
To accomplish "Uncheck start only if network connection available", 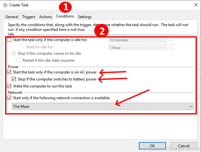I will (x=9, y=98).
